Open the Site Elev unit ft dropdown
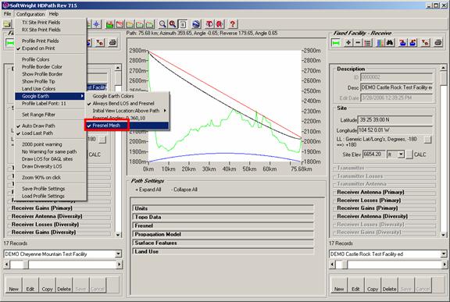Viewport: 450px width, 302px height. pyautogui.click(x=401, y=155)
